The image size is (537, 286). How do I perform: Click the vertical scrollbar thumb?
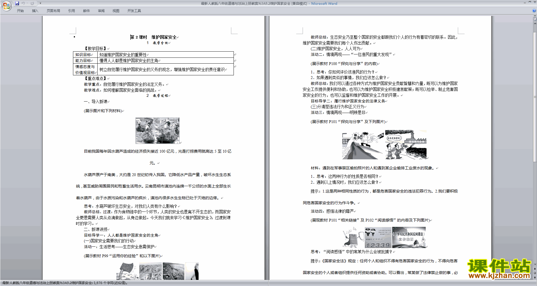535,97
